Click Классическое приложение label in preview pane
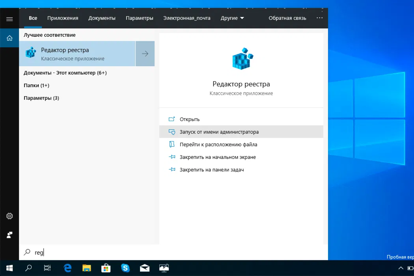The width and height of the screenshot is (414, 276). coord(241,93)
